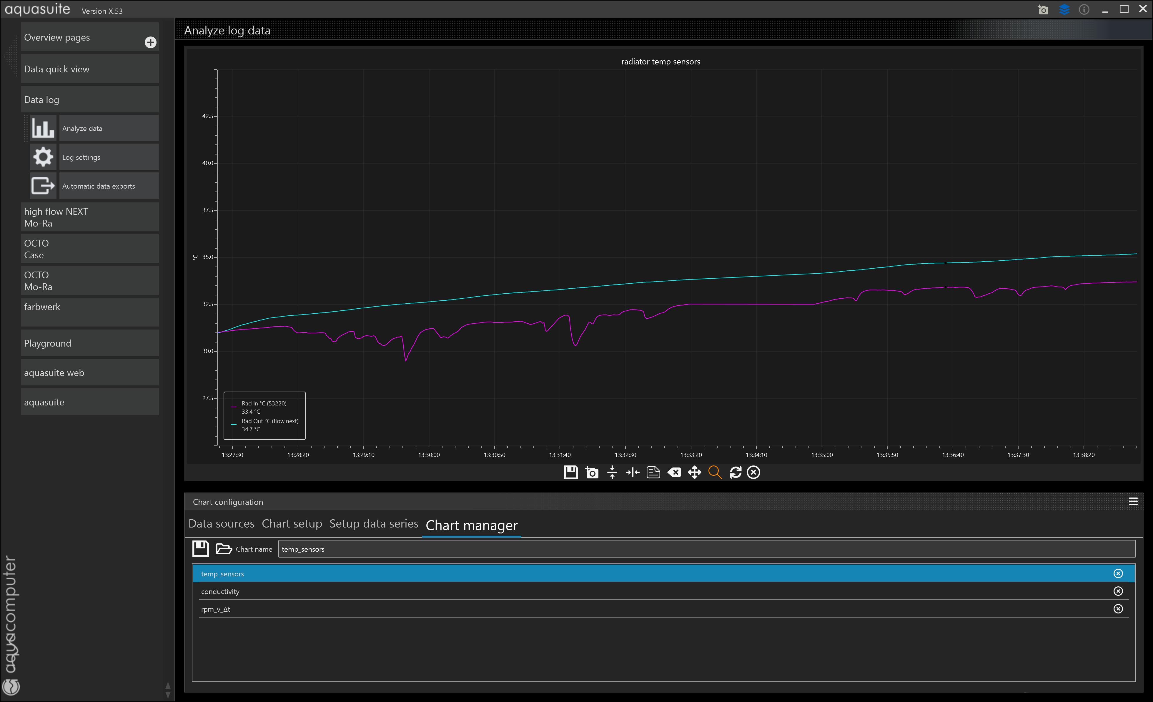Switch to the Data sources tab

[x=221, y=524]
